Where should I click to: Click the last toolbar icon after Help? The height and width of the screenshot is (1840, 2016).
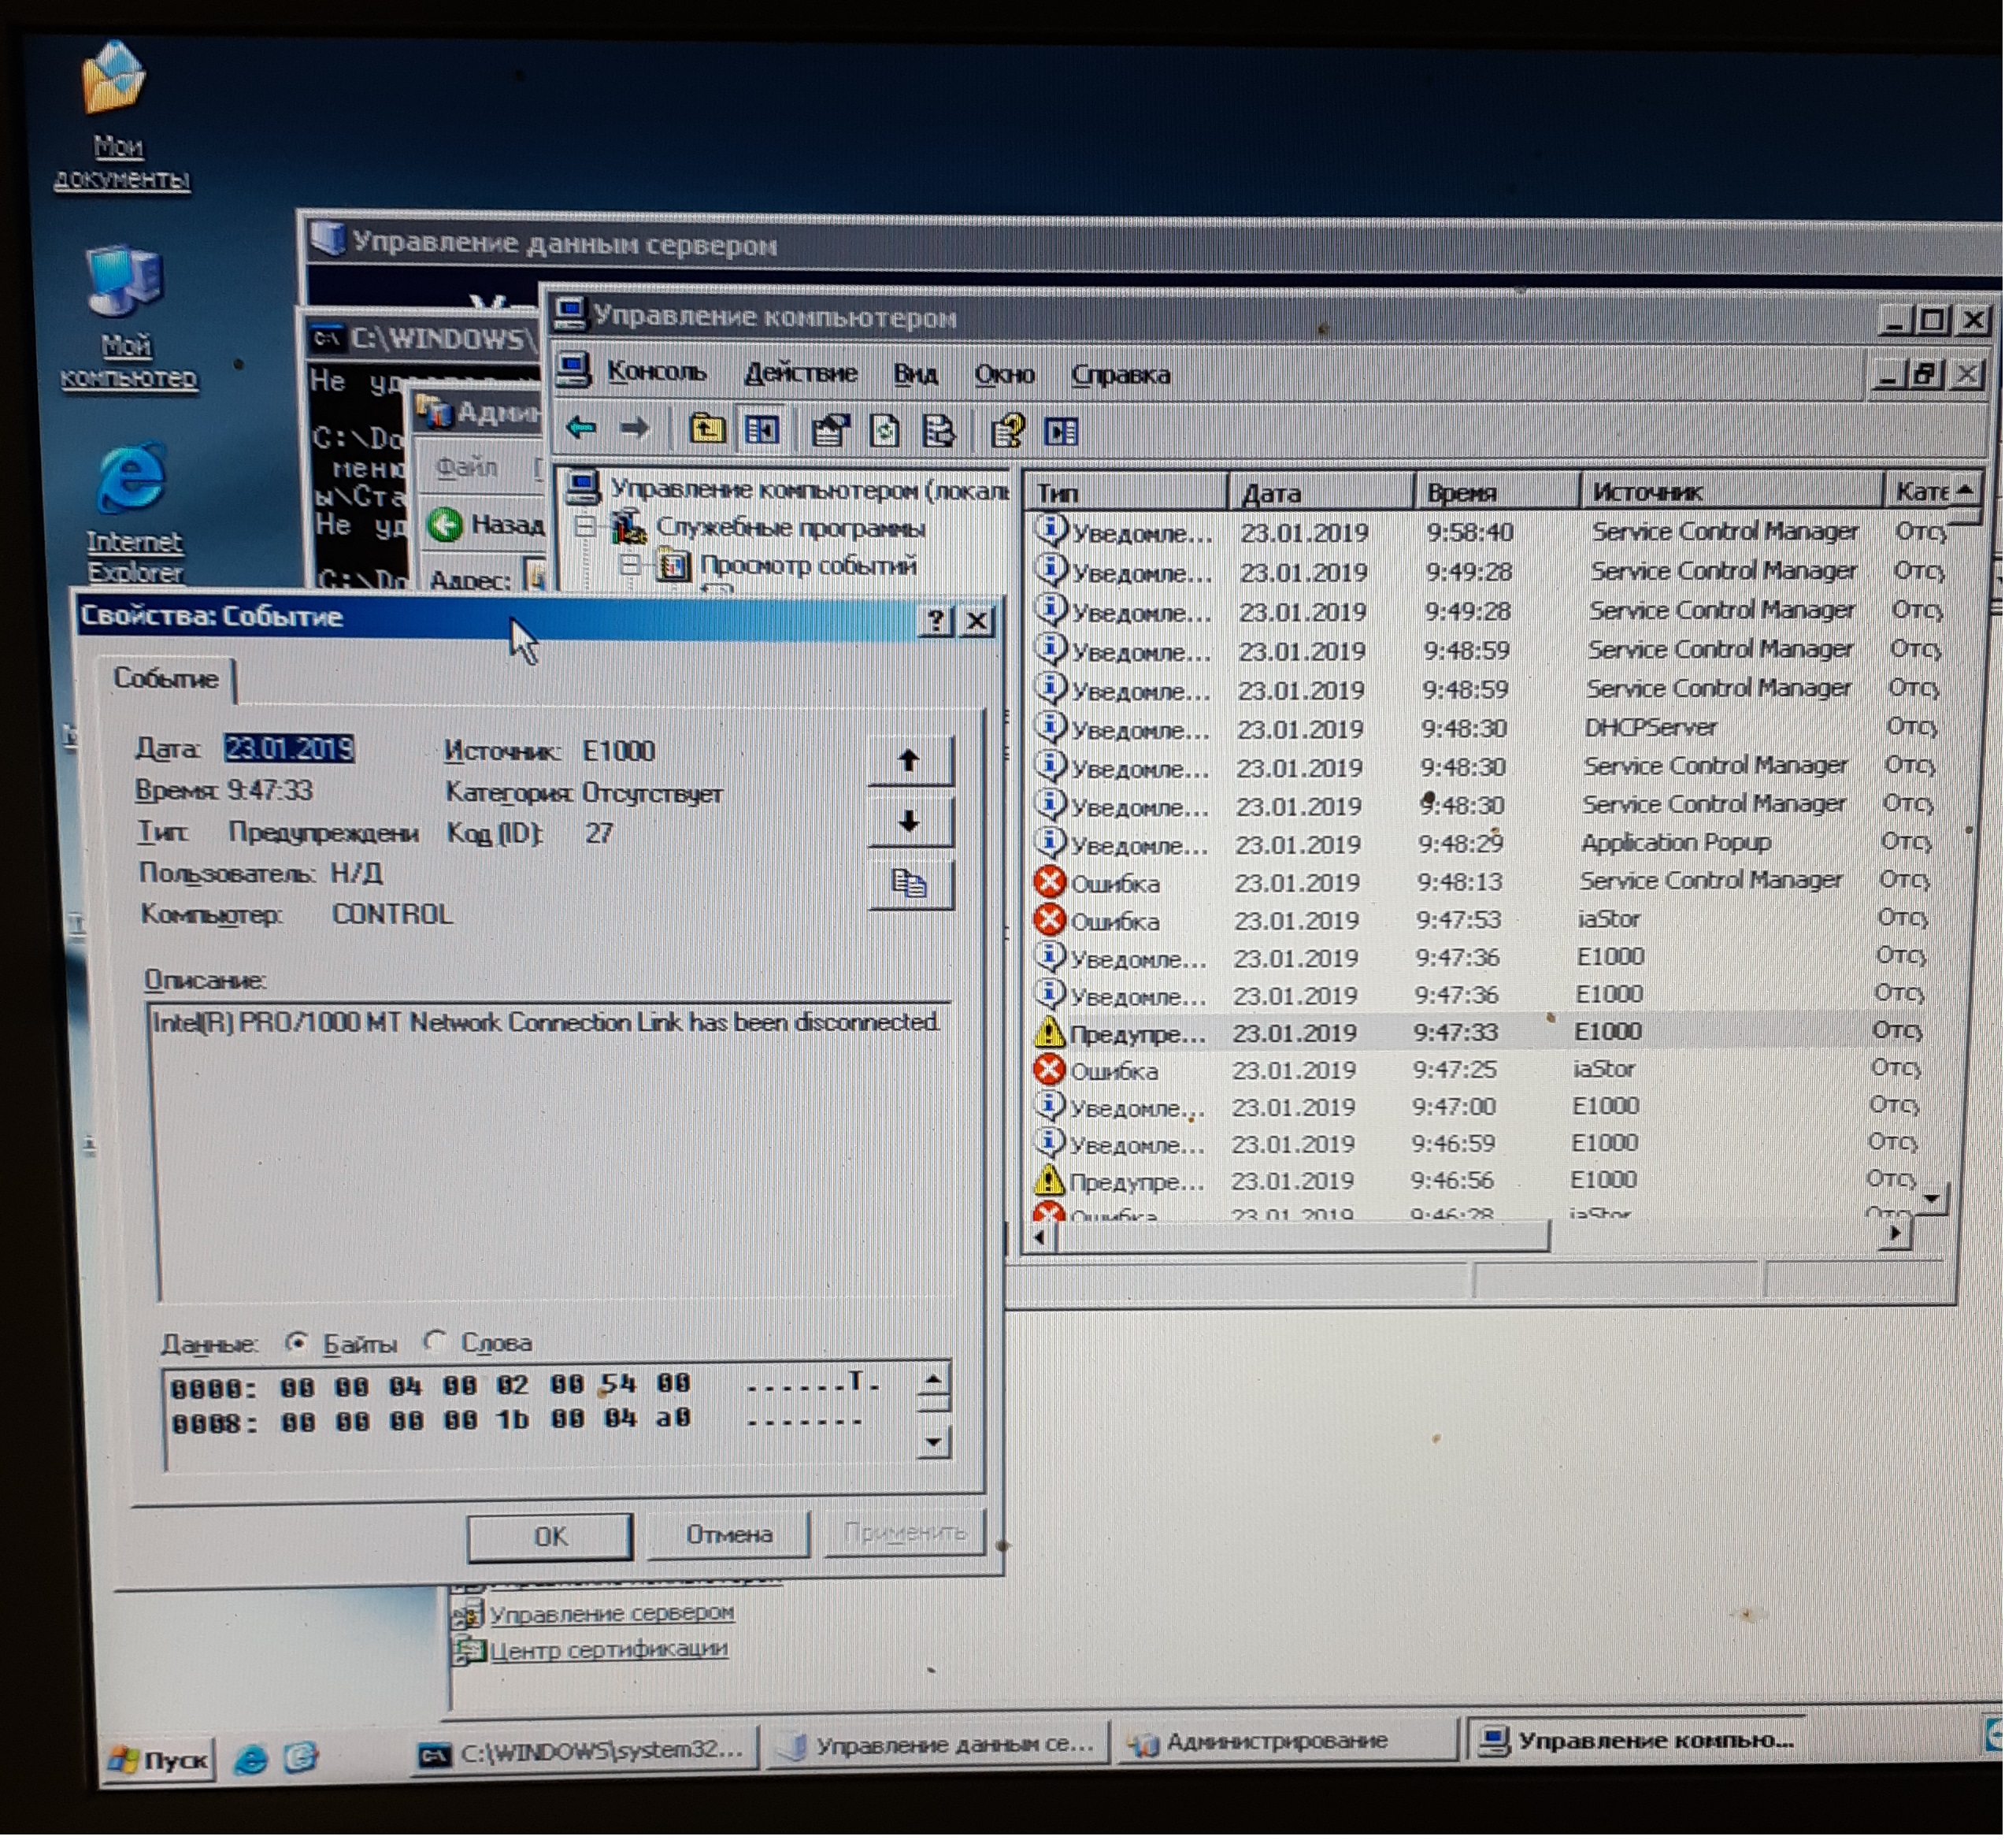coord(1061,432)
